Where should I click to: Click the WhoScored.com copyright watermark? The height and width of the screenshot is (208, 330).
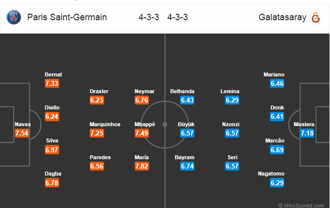click(x=301, y=206)
